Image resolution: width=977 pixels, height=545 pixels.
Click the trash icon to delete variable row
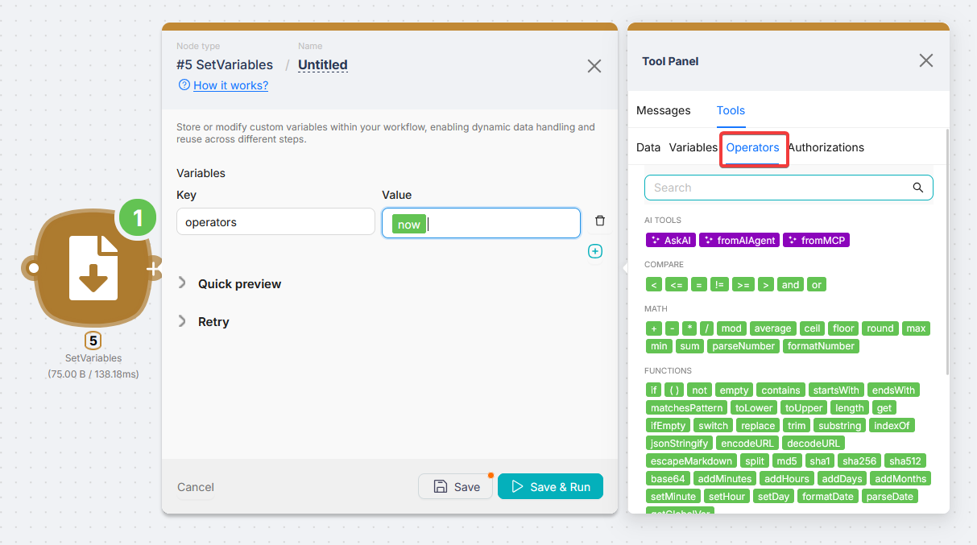(x=599, y=221)
